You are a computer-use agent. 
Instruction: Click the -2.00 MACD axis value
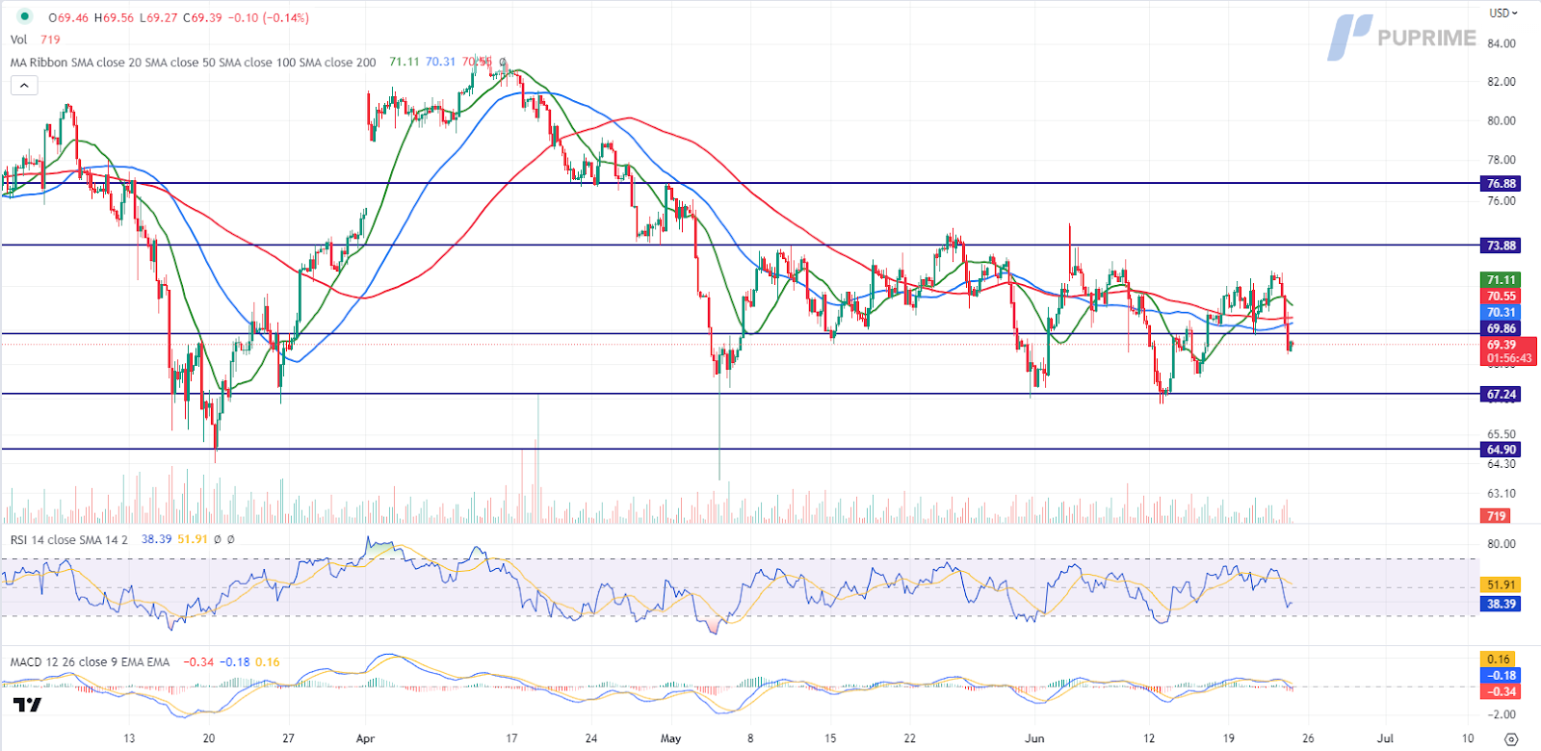click(1502, 714)
